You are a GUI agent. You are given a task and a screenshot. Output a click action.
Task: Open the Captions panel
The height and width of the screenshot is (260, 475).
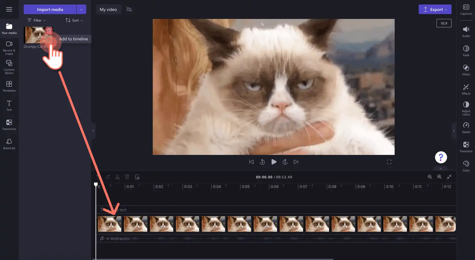[466, 10]
